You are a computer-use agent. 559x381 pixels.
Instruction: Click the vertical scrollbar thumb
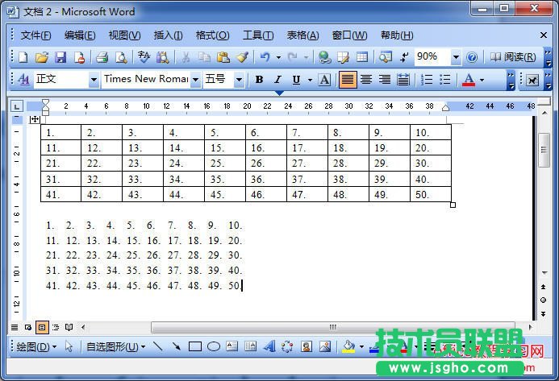544,150
